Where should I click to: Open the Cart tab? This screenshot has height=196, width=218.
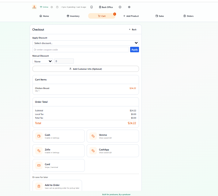[x=102, y=16]
